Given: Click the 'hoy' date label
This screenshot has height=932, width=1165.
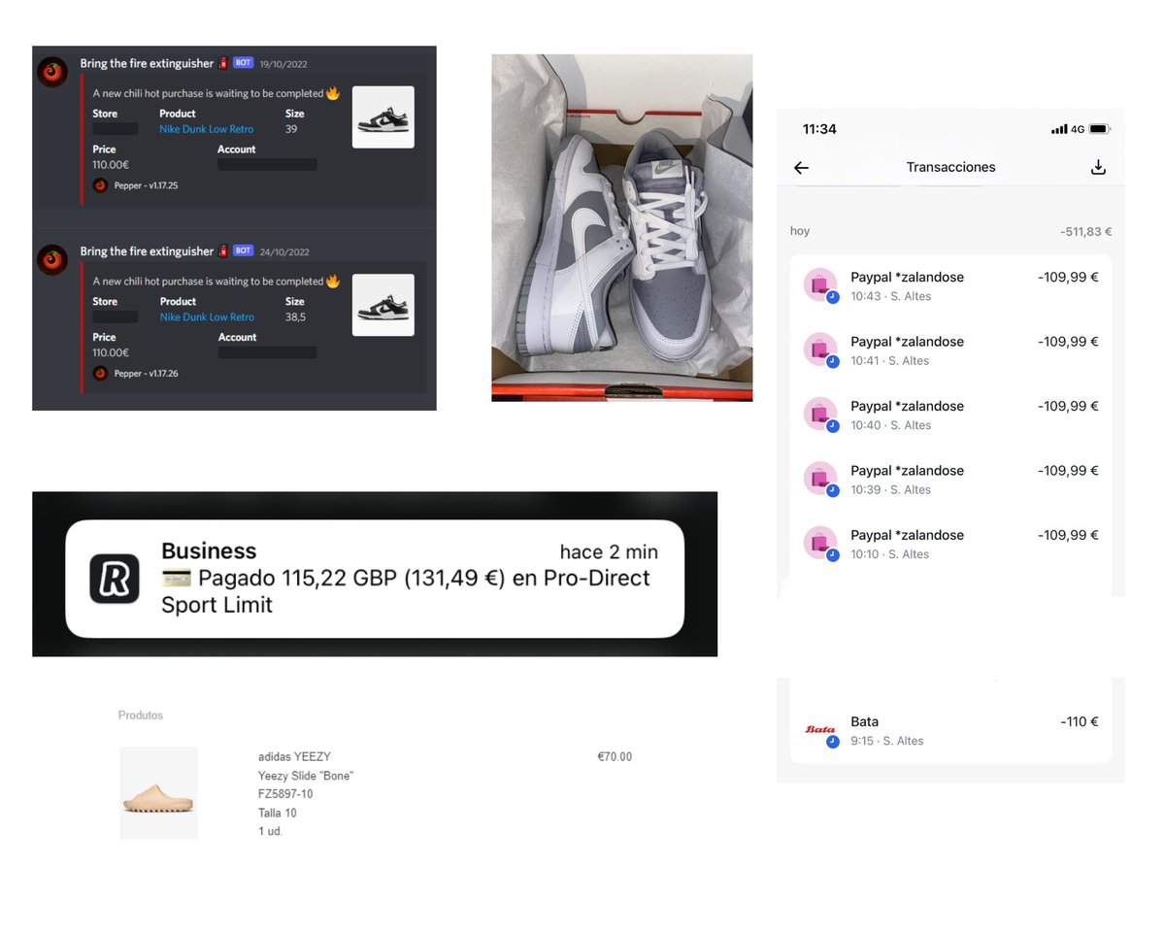Looking at the screenshot, I should tap(800, 231).
